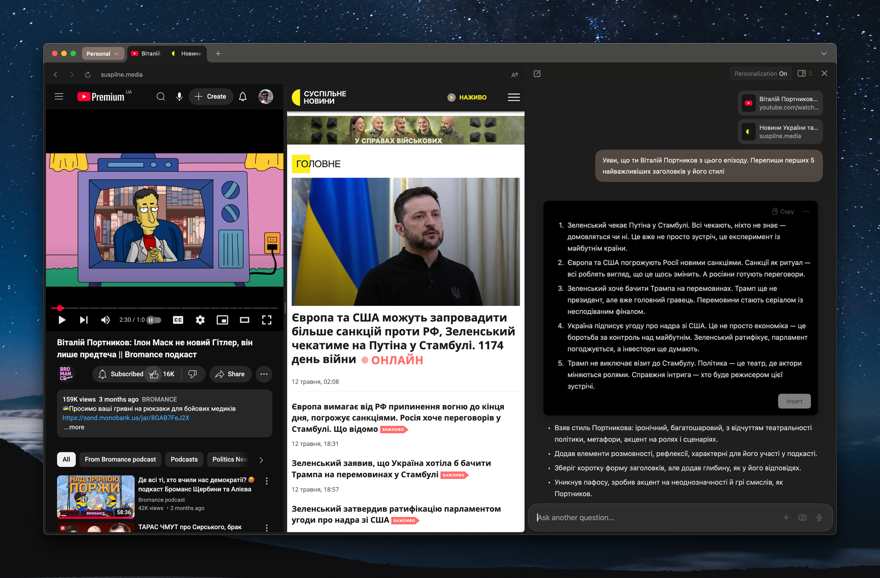Enter full screen video mode
This screenshot has height=578, width=880.
coord(267,320)
